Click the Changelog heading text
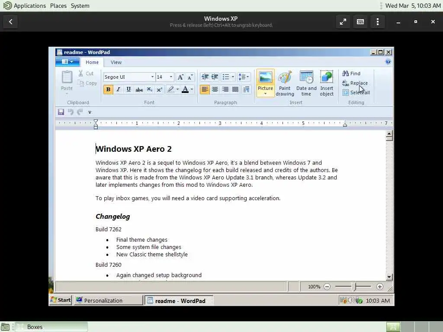This screenshot has height=332, width=443. pos(113,217)
